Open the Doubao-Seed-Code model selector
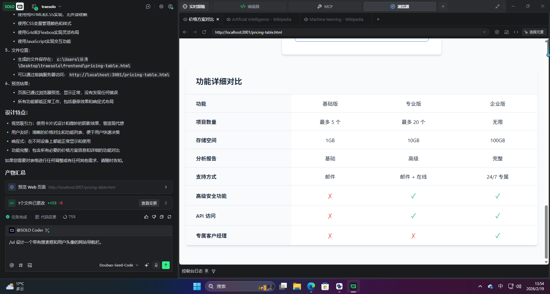550x294 pixels. 118,265
